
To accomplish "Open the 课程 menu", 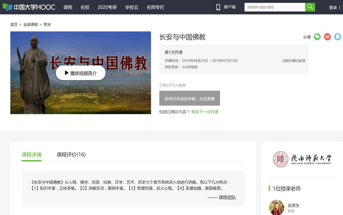I will point(68,7).
